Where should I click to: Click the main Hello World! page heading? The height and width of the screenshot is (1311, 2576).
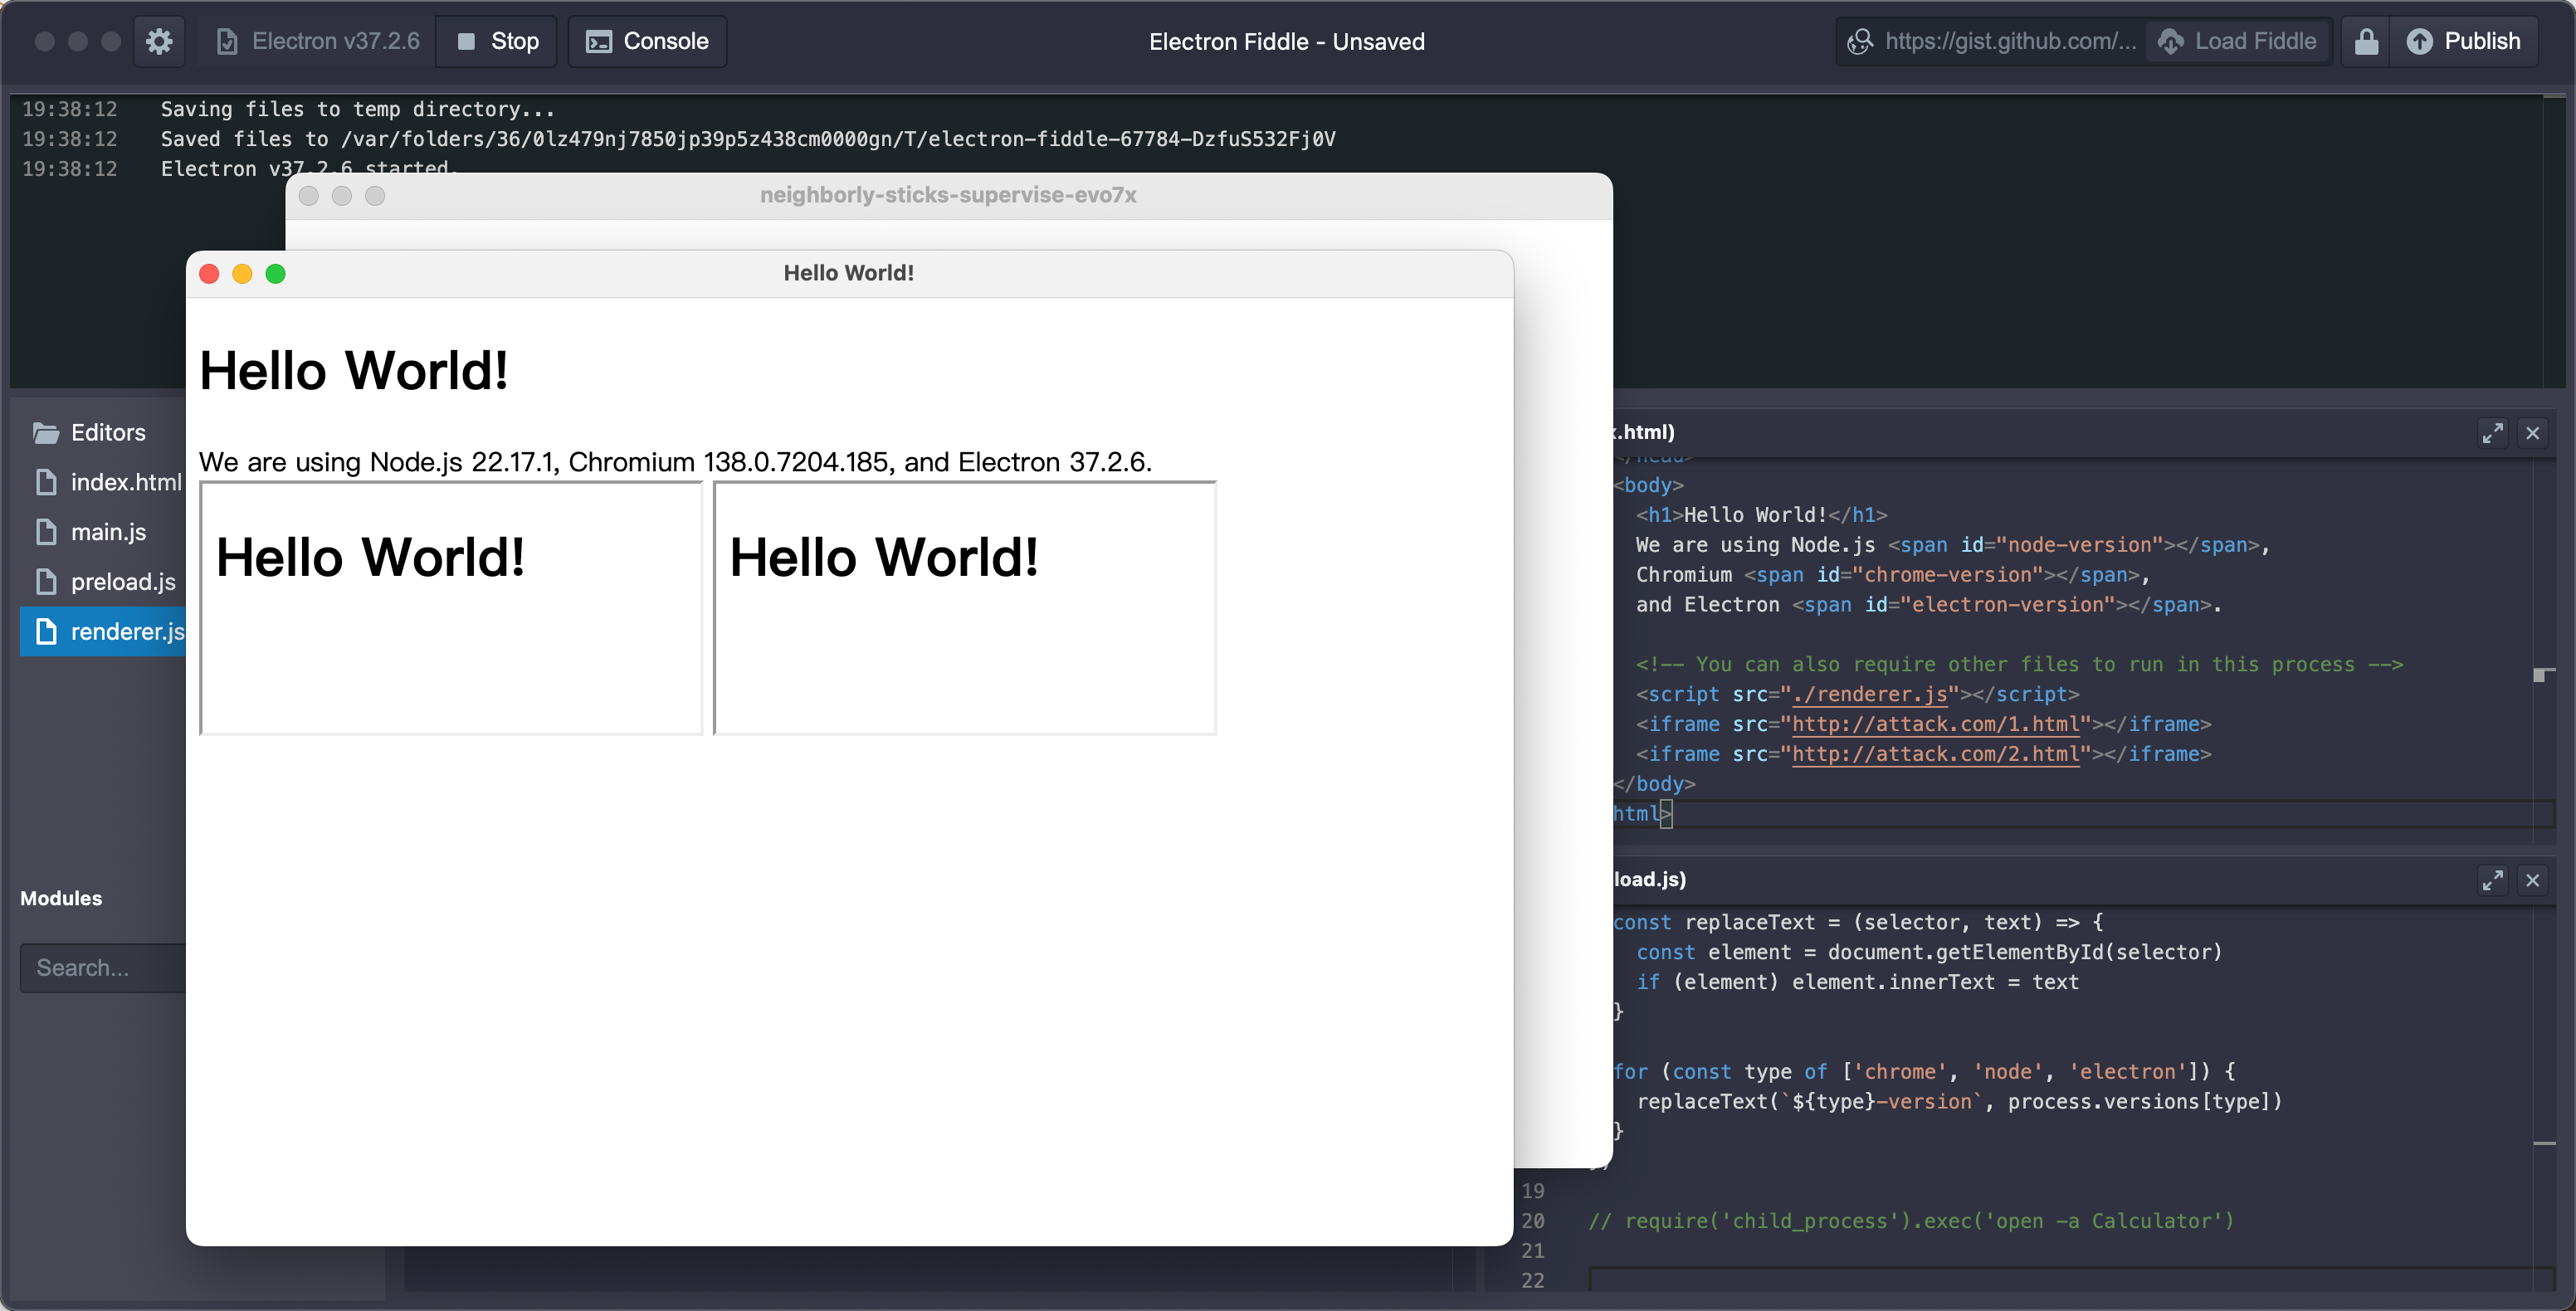pyautogui.click(x=354, y=371)
